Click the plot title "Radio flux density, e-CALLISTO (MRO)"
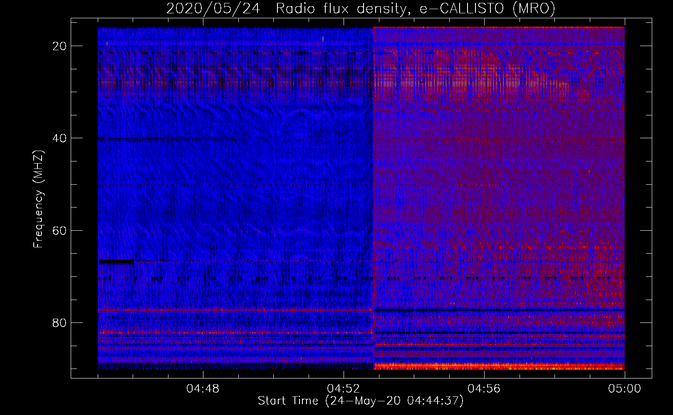The height and width of the screenshot is (415, 673). click(416, 9)
